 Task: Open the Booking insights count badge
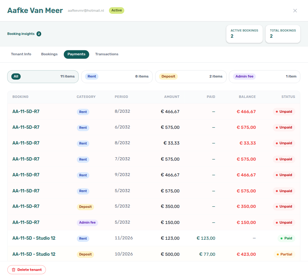[39, 34]
